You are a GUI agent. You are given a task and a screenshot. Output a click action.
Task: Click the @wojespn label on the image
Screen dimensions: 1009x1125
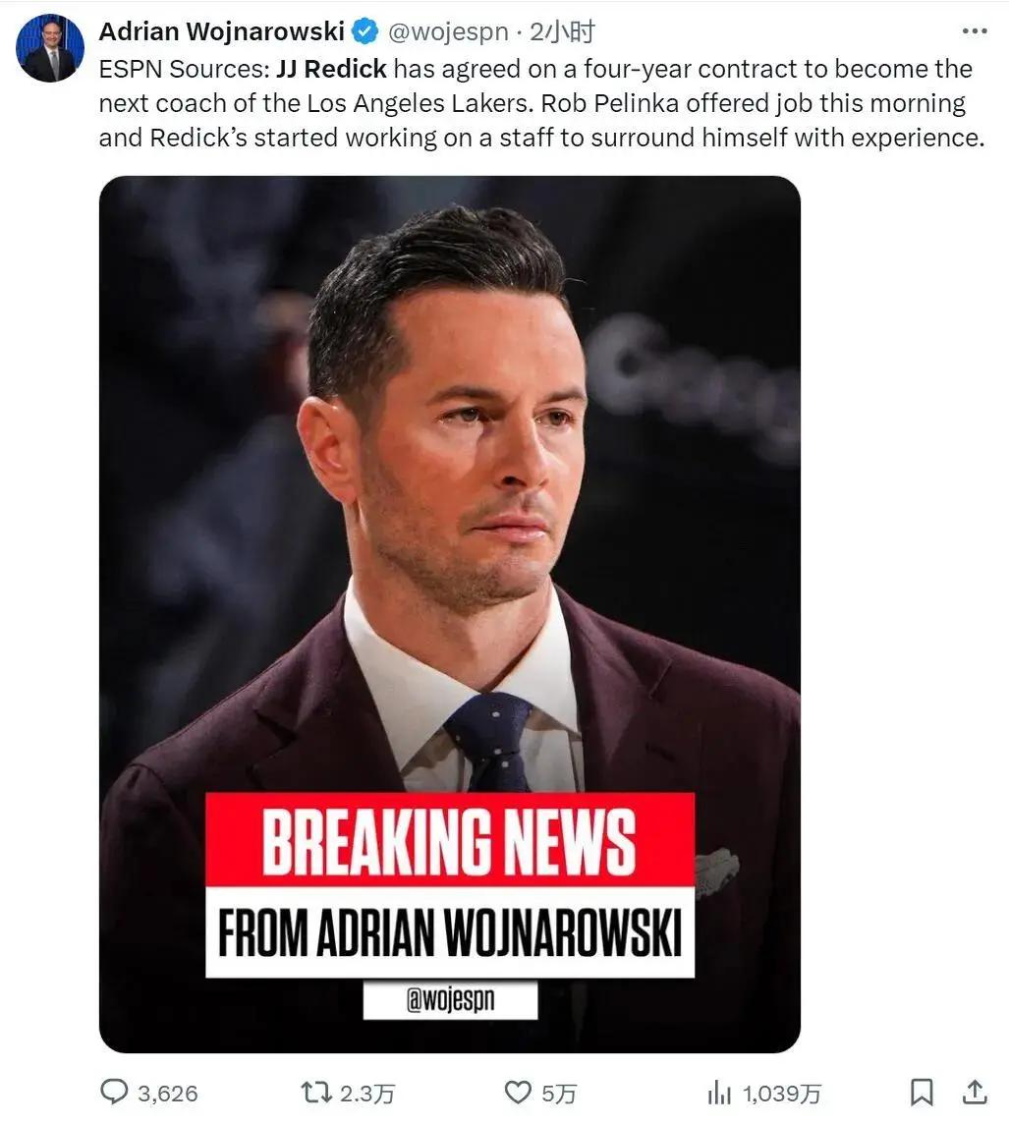(x=450, y=998)
